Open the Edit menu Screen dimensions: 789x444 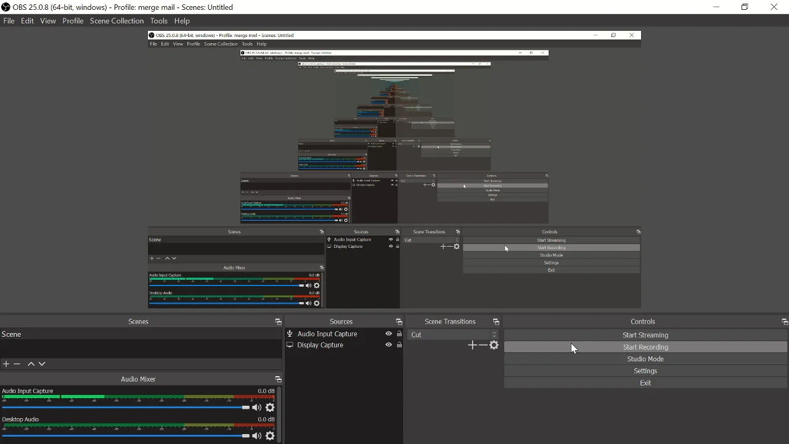click(27, 20)
